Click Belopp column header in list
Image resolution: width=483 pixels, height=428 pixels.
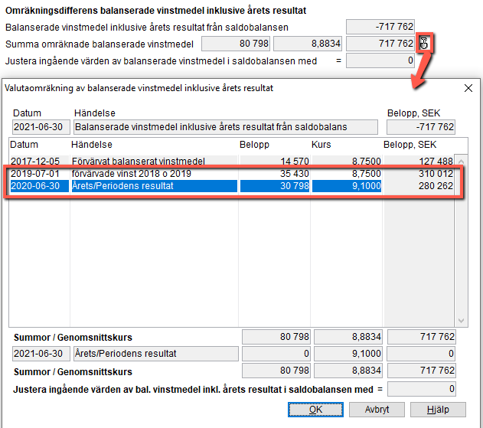(254, 145)
